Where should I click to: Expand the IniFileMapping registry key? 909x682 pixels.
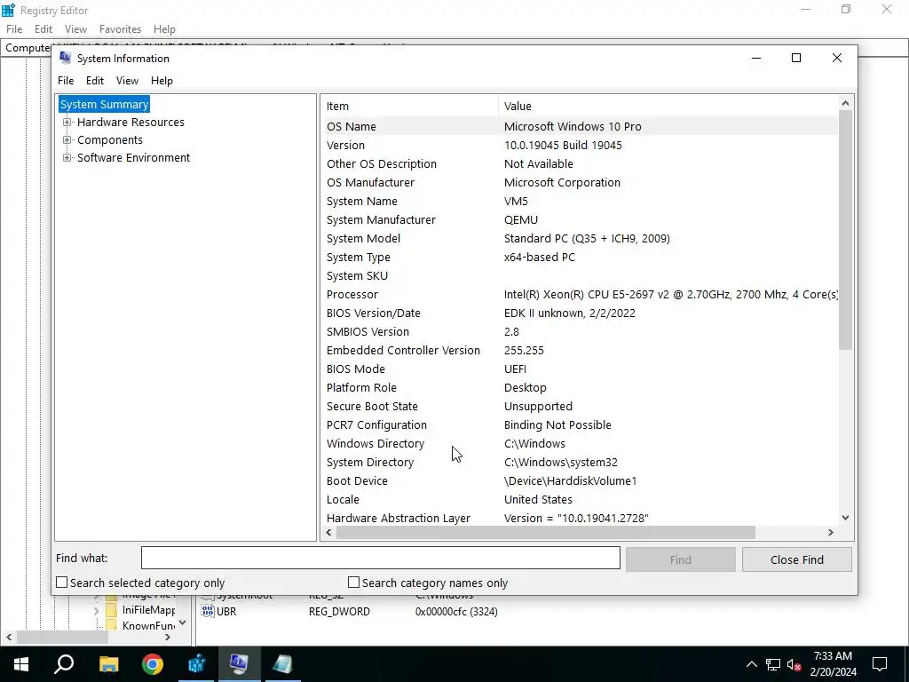pos(96,611)
